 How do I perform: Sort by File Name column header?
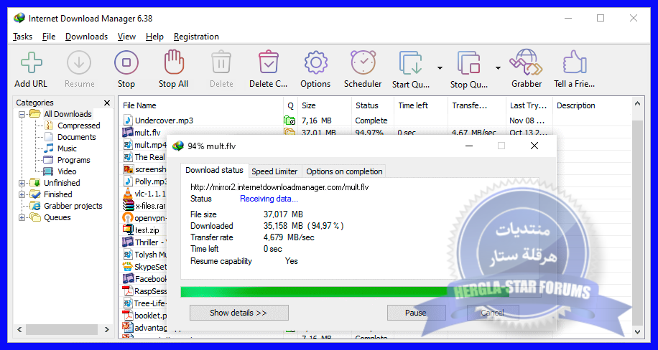[x=201, y=105]
